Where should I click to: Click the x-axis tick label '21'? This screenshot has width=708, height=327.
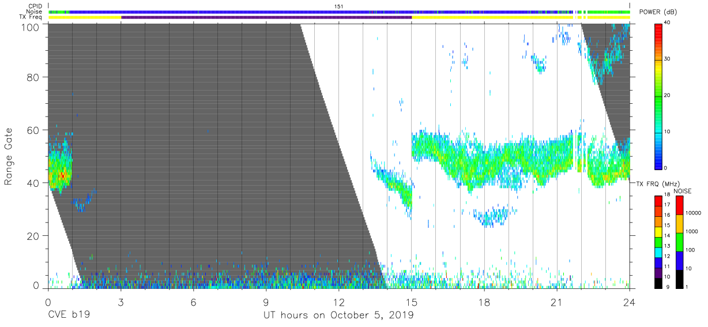556,302
